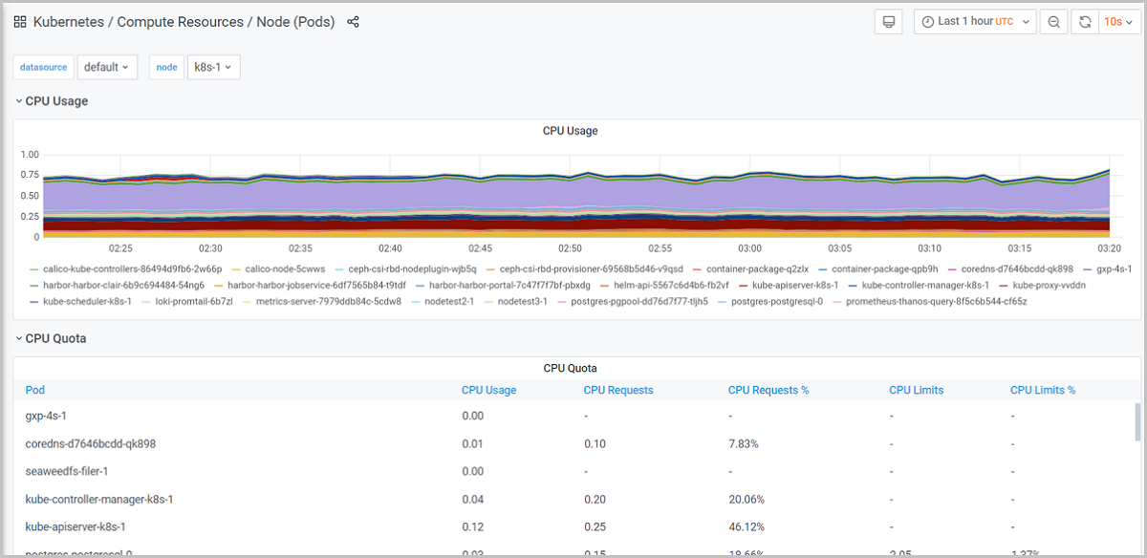Open the kube-controller-manager-k8s-1 pod link
This screenshot has width=1147, height=558.
click(x=99, y=499)
